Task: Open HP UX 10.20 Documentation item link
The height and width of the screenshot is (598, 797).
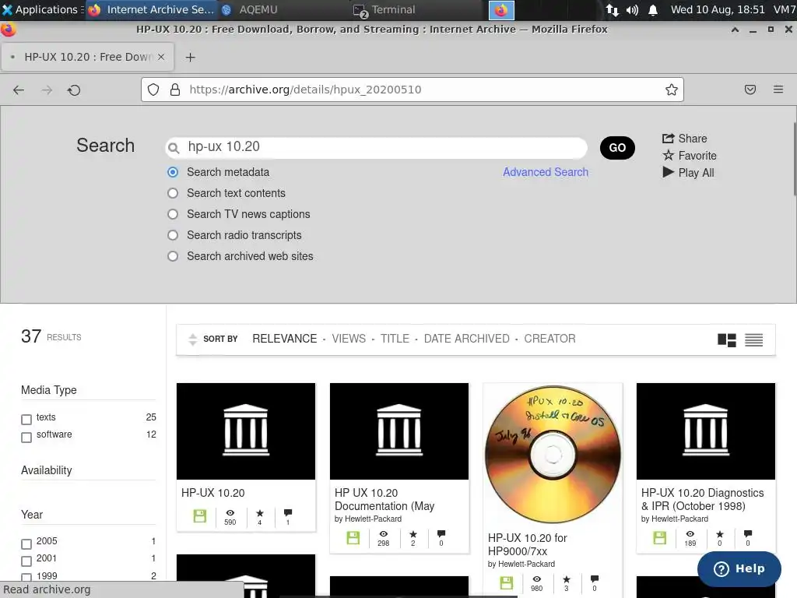Action: 384,499
